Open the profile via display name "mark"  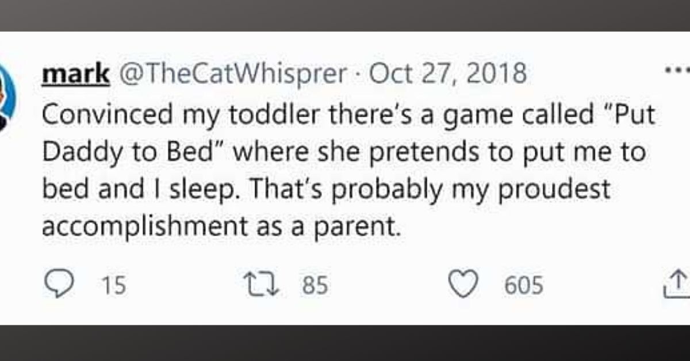[75, 74]
